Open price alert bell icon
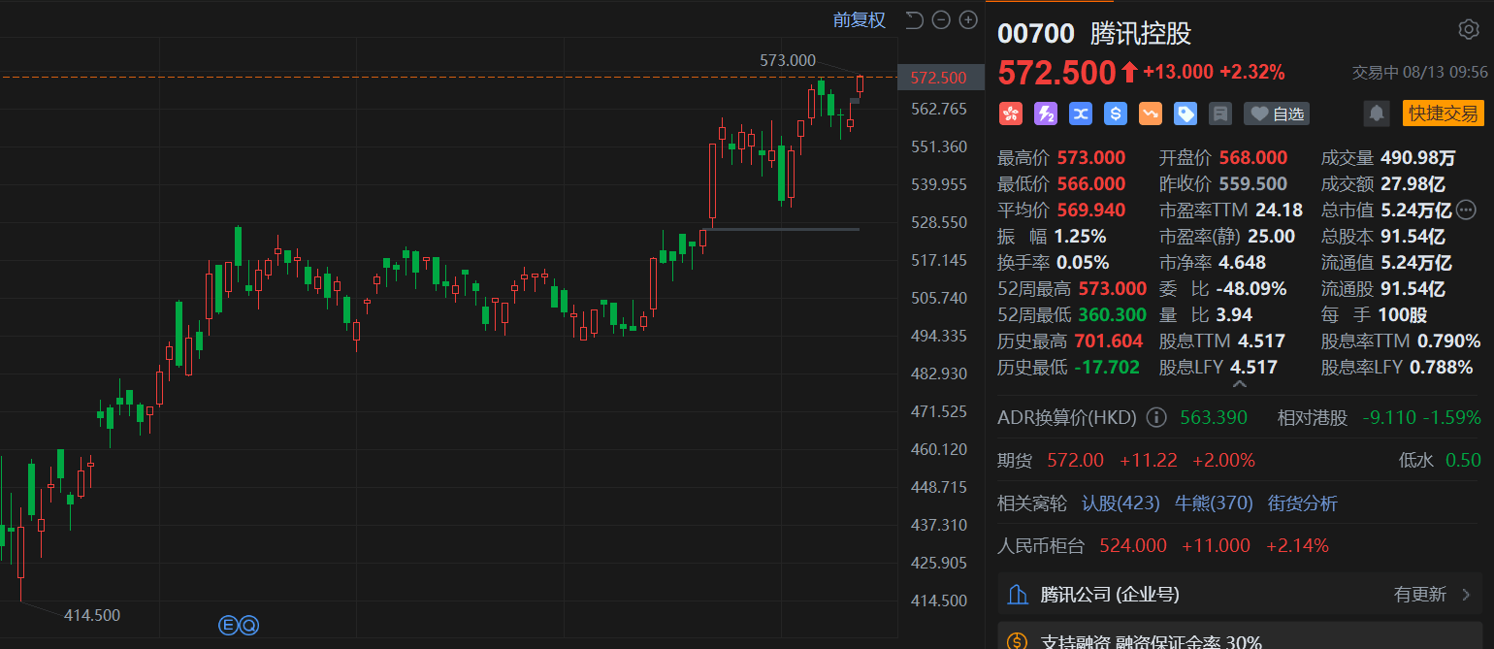The width and height of the screenshot is (1494, 649). pos(1377,114)
